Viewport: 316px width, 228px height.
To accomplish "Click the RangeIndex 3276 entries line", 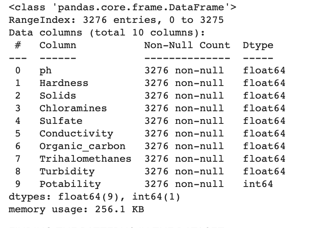I will pos(116,20).
